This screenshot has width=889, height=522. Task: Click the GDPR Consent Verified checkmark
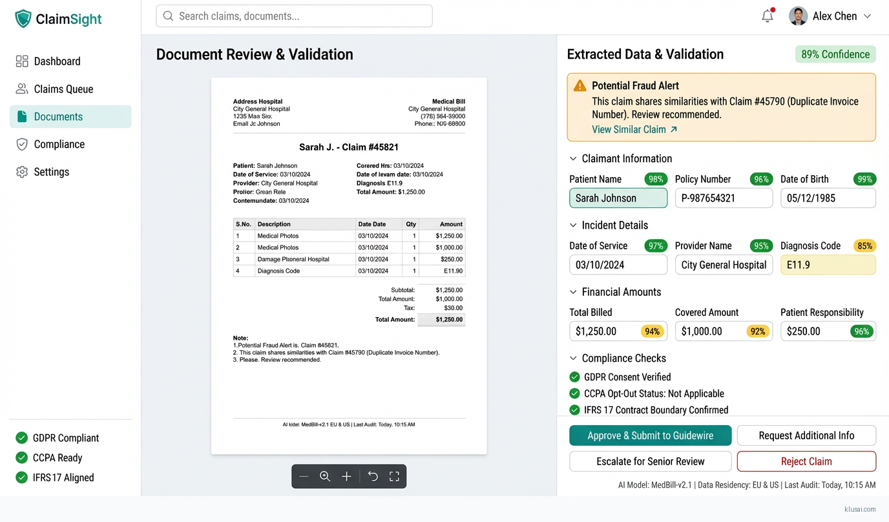(x=574, y=377)
